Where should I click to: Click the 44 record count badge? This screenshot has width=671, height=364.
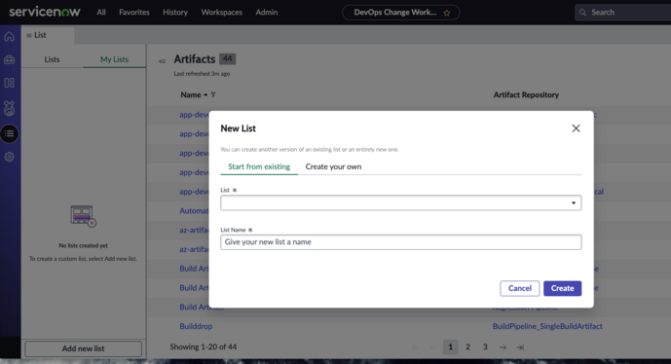(227, 58)
